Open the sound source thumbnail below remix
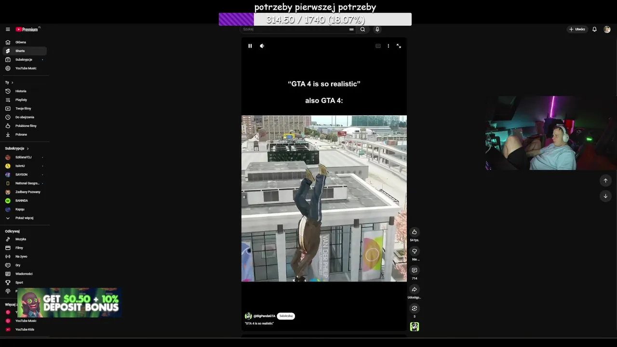Viewport: 617px width, 347px height. tap(414, 327)
